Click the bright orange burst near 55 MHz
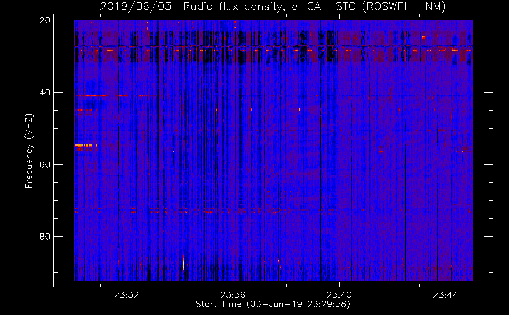Screen dimensions: 509x315 click(83, 146)
